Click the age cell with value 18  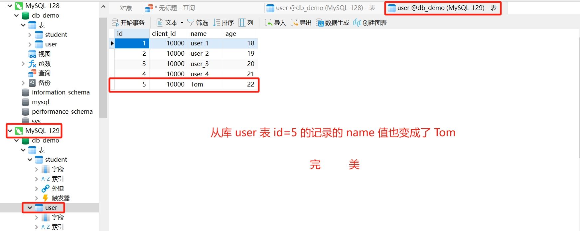point(240,43)
